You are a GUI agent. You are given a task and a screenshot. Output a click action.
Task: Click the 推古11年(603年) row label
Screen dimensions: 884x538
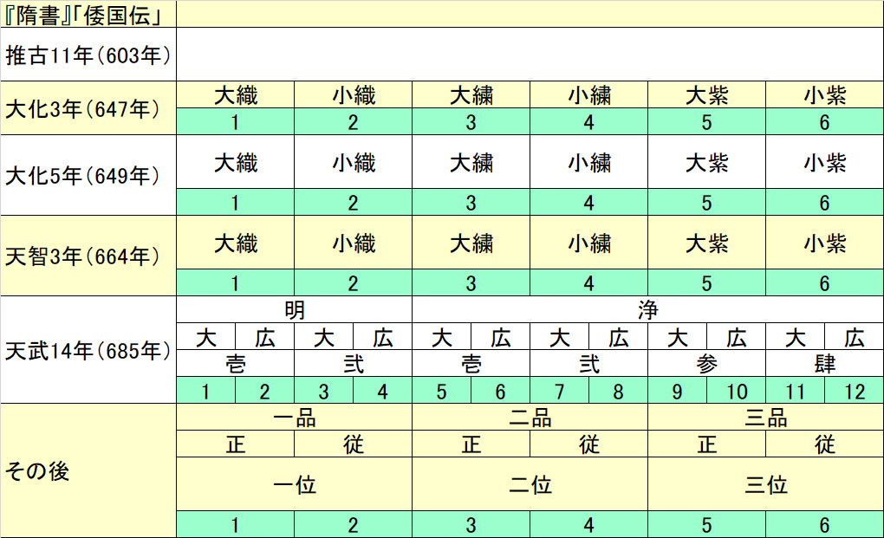(88, 55)
